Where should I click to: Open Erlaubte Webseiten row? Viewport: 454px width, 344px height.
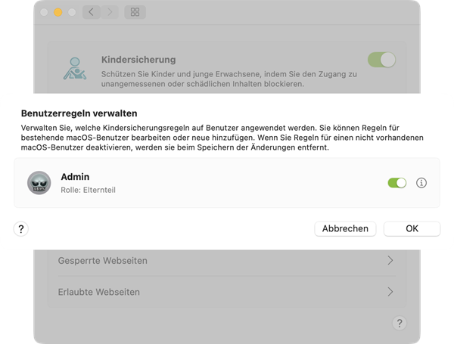pos(227,292)
